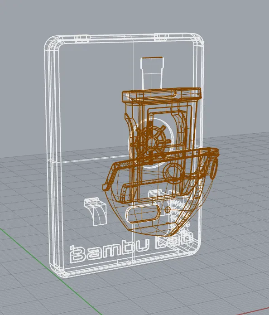Click the rounded top-left corner of the frame
Screen dimensions: 269x315
pyautogui.click(x=52, y=43)
